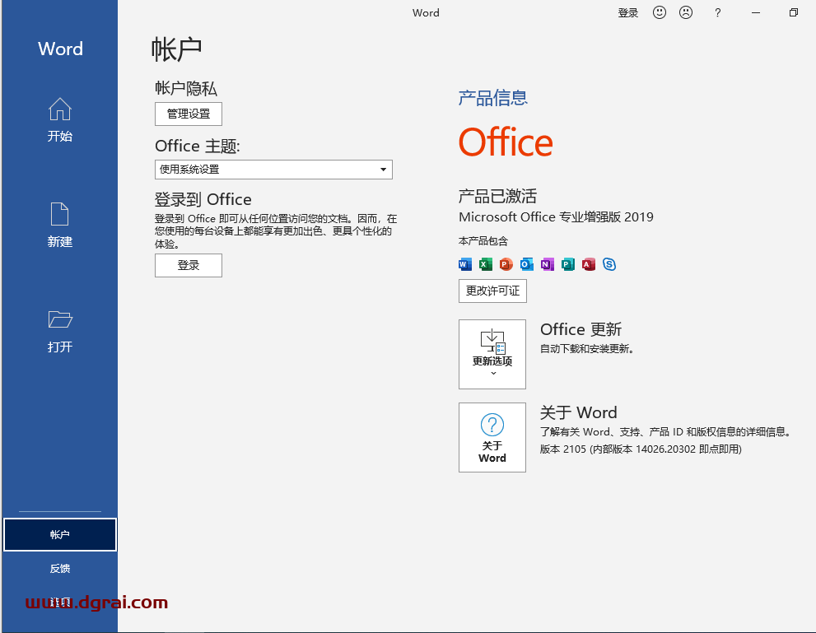The image size is (816, 633).
Task: Open the 开始 home page
Action: pos(60,120)
